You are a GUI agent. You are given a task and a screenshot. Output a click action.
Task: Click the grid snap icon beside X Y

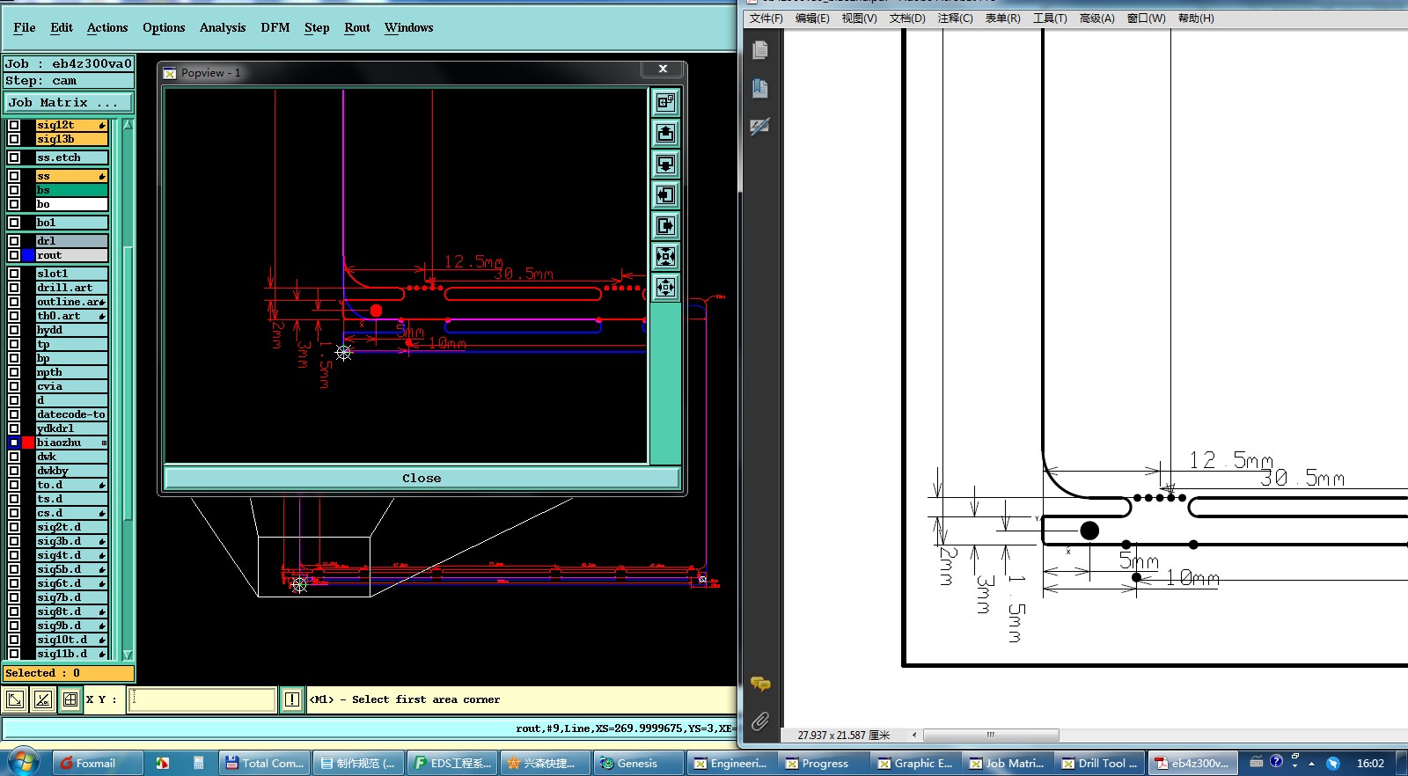70,699
